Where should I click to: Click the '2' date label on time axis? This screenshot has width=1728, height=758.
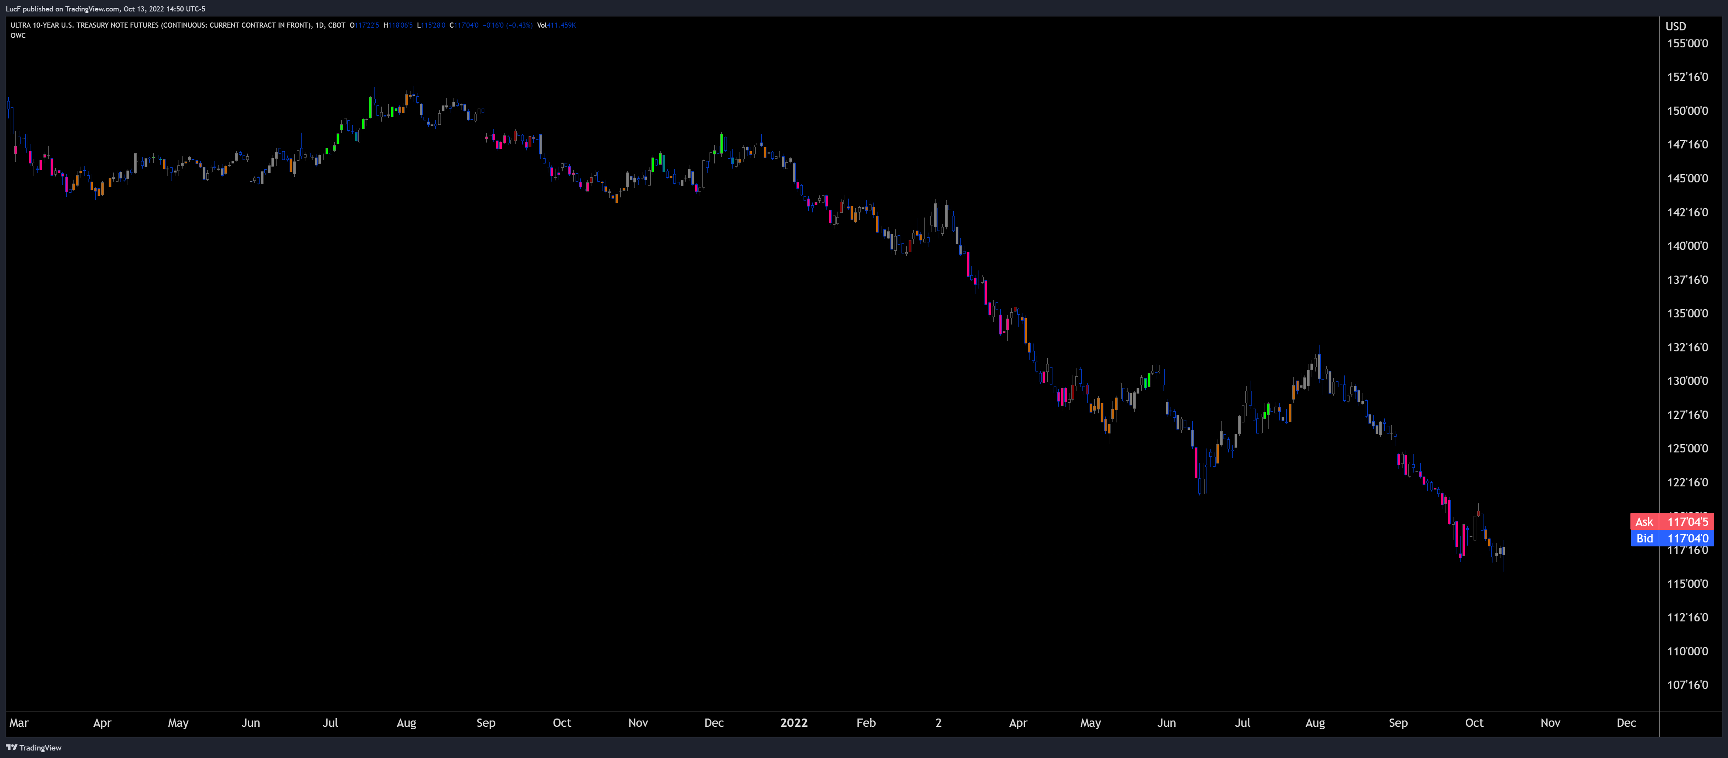tap(938, 723)
